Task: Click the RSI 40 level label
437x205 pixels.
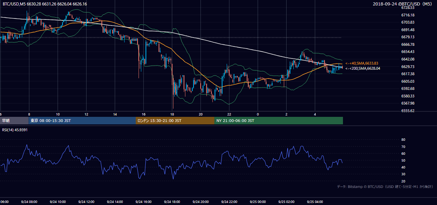Action: click(403, 167)
